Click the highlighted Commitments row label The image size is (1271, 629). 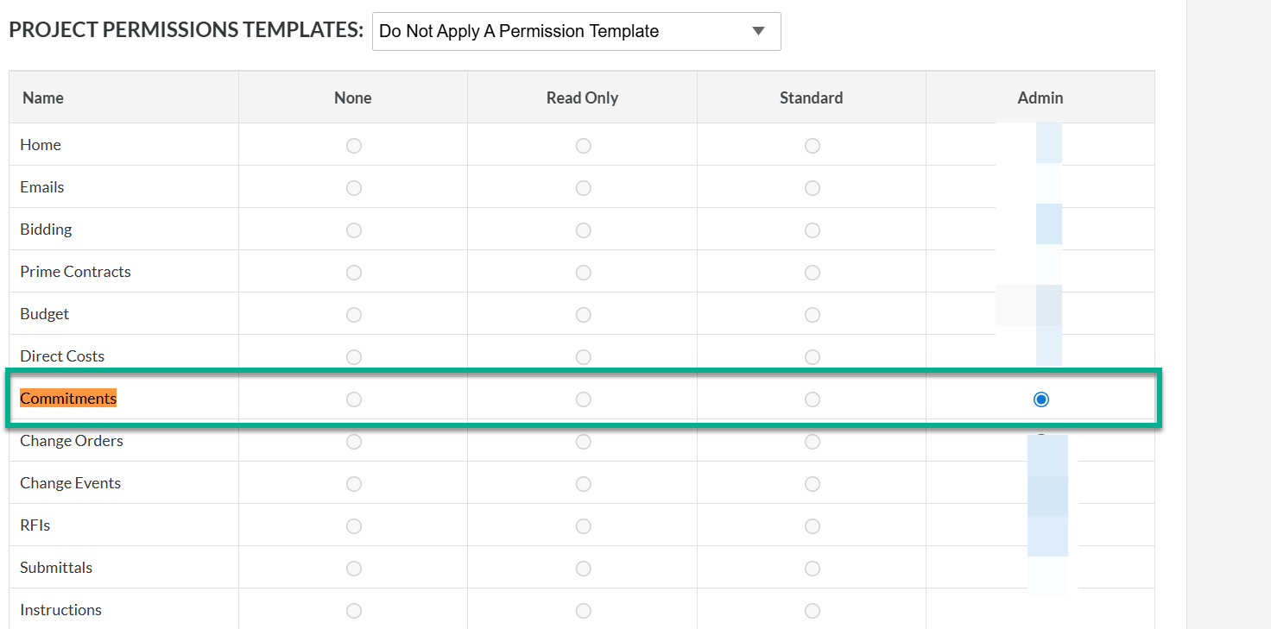point(68,399)
